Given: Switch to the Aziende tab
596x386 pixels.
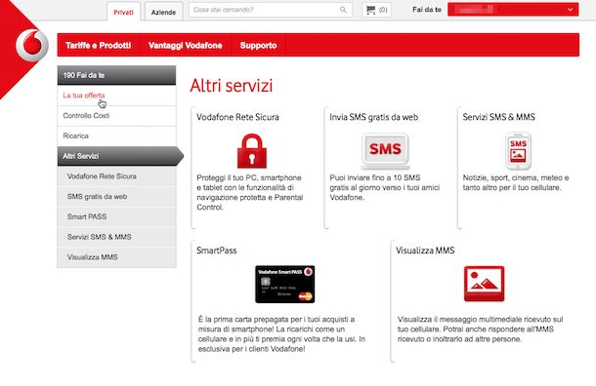Looking at the screenshot, I should (x=163, y=12).
